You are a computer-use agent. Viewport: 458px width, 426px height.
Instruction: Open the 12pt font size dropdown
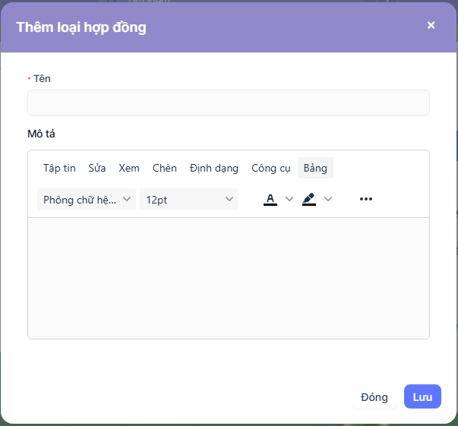coord(188,199)
